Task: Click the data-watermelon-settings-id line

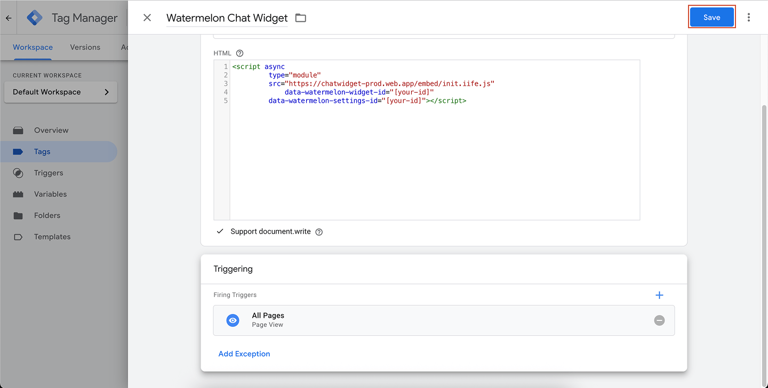Action: (x=367, y=101)
